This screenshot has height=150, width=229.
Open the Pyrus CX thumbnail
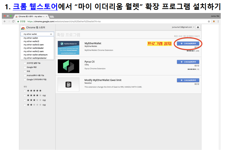(69, 66)
